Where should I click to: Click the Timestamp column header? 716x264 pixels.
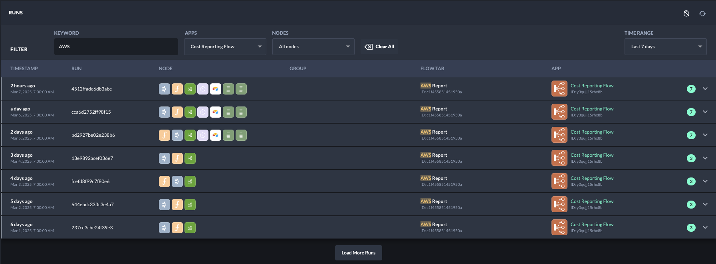click(x=24, y=69)
